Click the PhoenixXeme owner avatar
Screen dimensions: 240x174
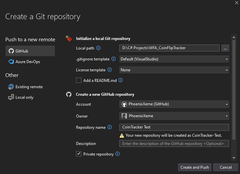click(x=124, y=116)
